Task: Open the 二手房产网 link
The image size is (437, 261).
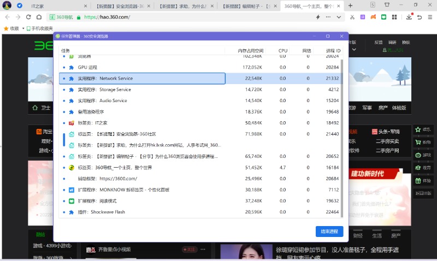Action: [387, 151]
